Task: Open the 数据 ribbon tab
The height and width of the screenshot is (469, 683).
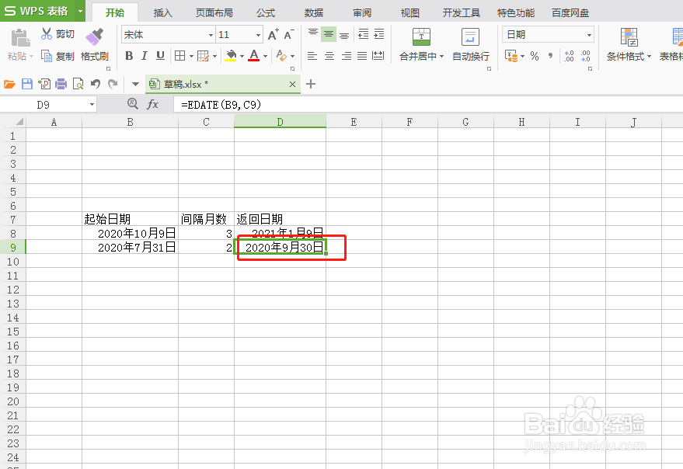Action: click(x=312, y=12)
